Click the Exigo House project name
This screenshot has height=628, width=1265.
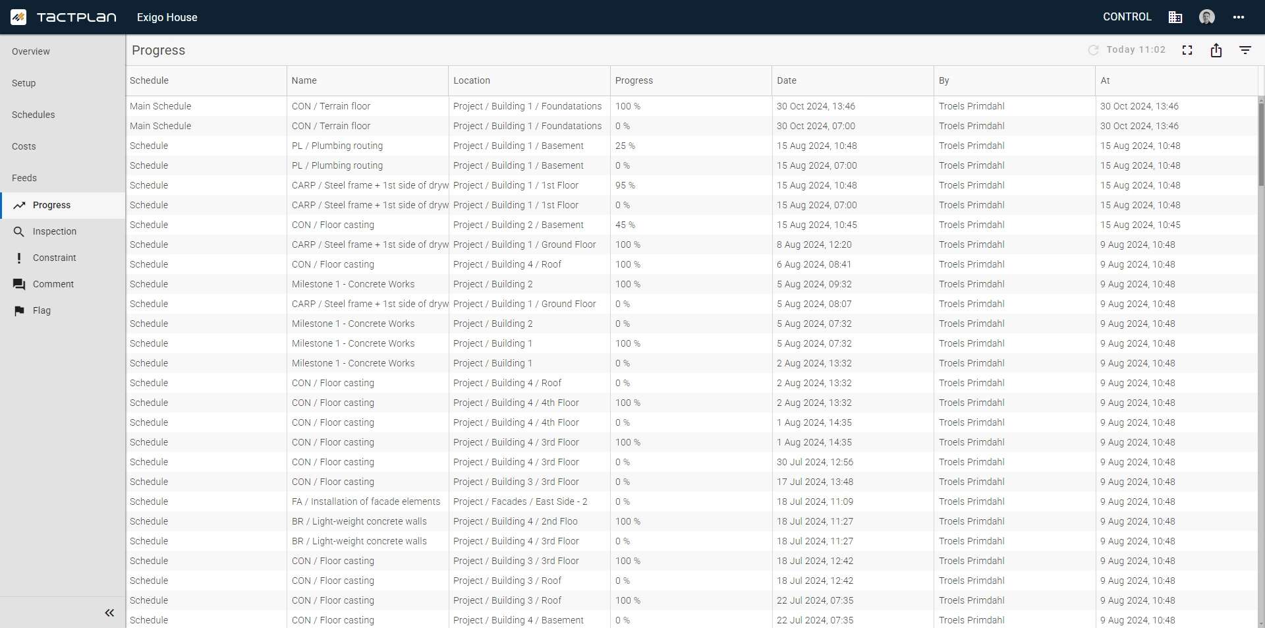(x=167, y=17)
